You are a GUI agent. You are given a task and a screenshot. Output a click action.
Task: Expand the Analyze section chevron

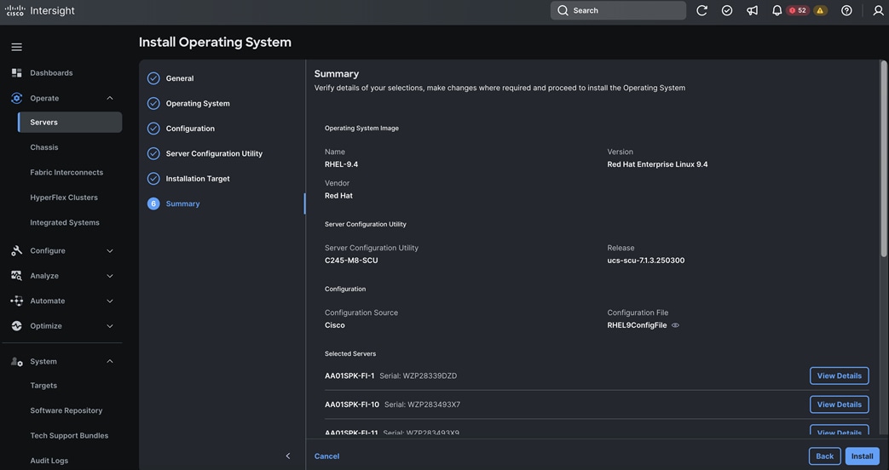click(x=110, y=276)
